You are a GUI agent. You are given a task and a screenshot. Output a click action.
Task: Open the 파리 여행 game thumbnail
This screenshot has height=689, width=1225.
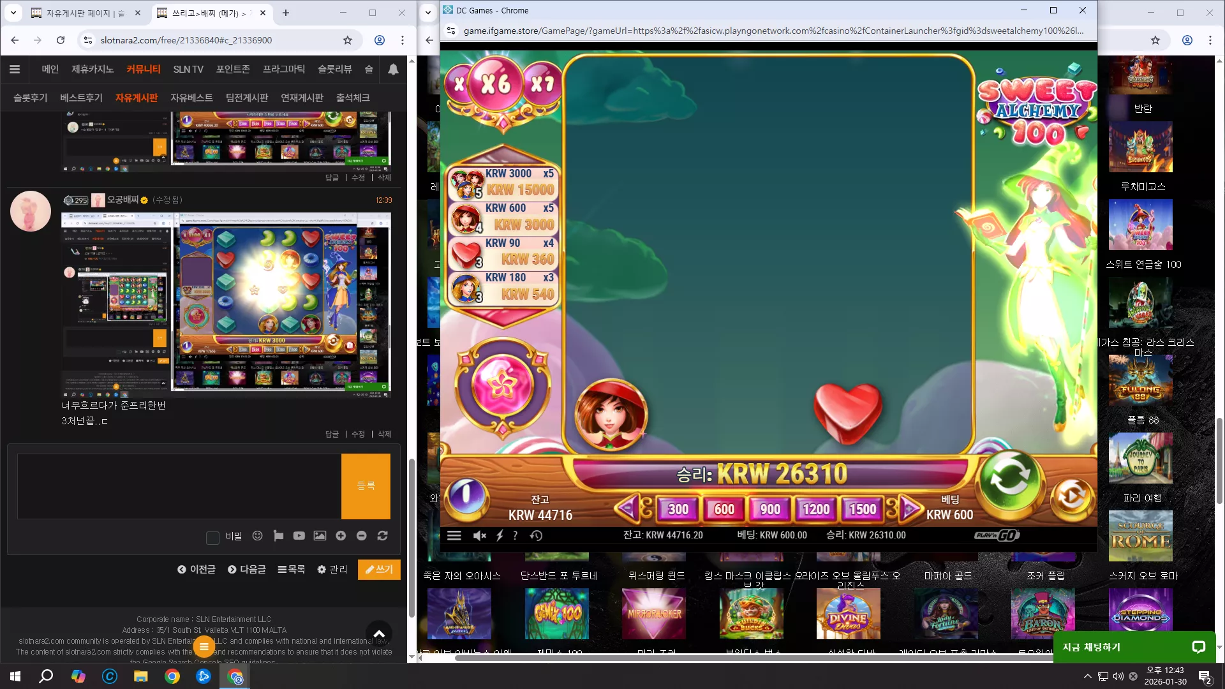(x=1141, y=458)
